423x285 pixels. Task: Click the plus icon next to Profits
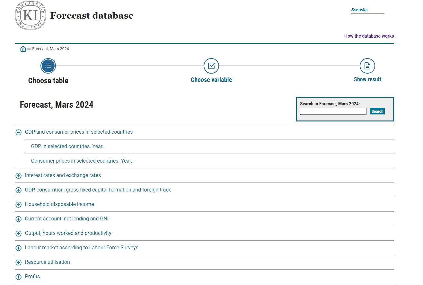pyautogui.click(x=18, y=277)
